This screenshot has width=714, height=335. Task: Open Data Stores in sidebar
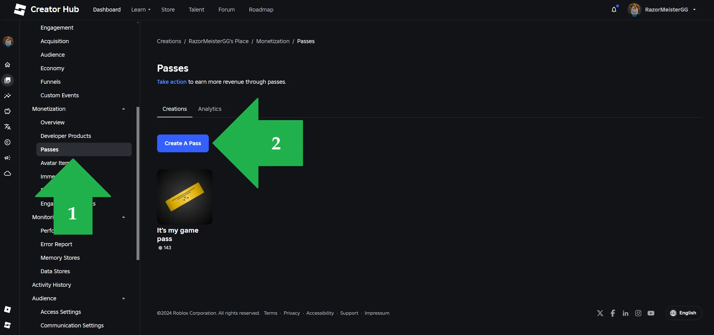55,271
